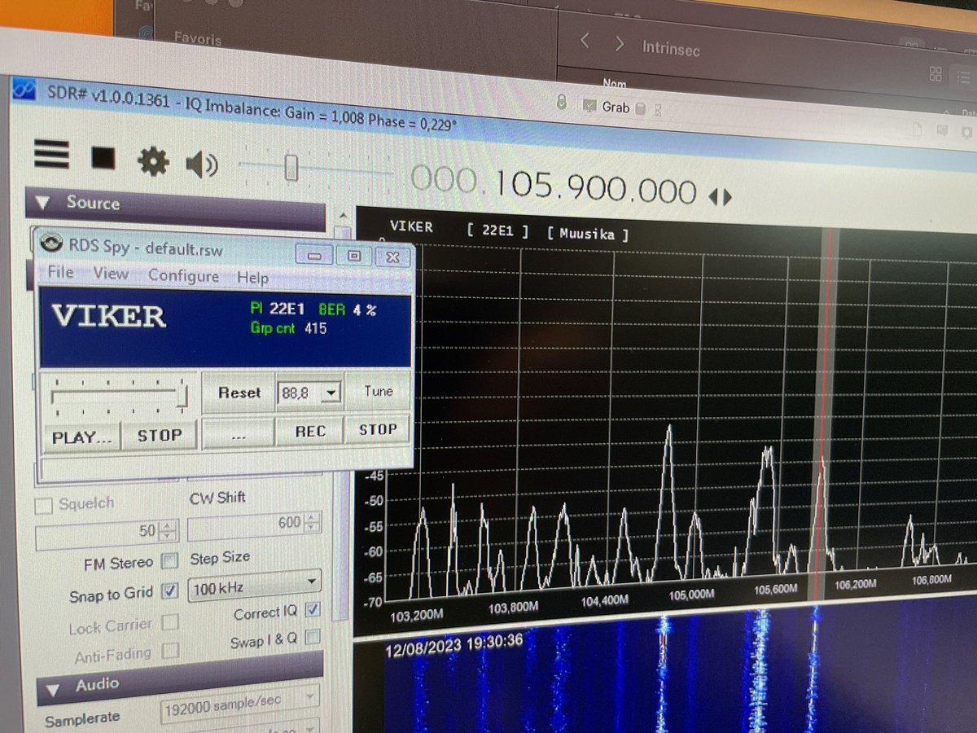Screen dimensions: 977x733
Task: Click the 105,000M label on the spectrum axis
Action: pos(692,595)
